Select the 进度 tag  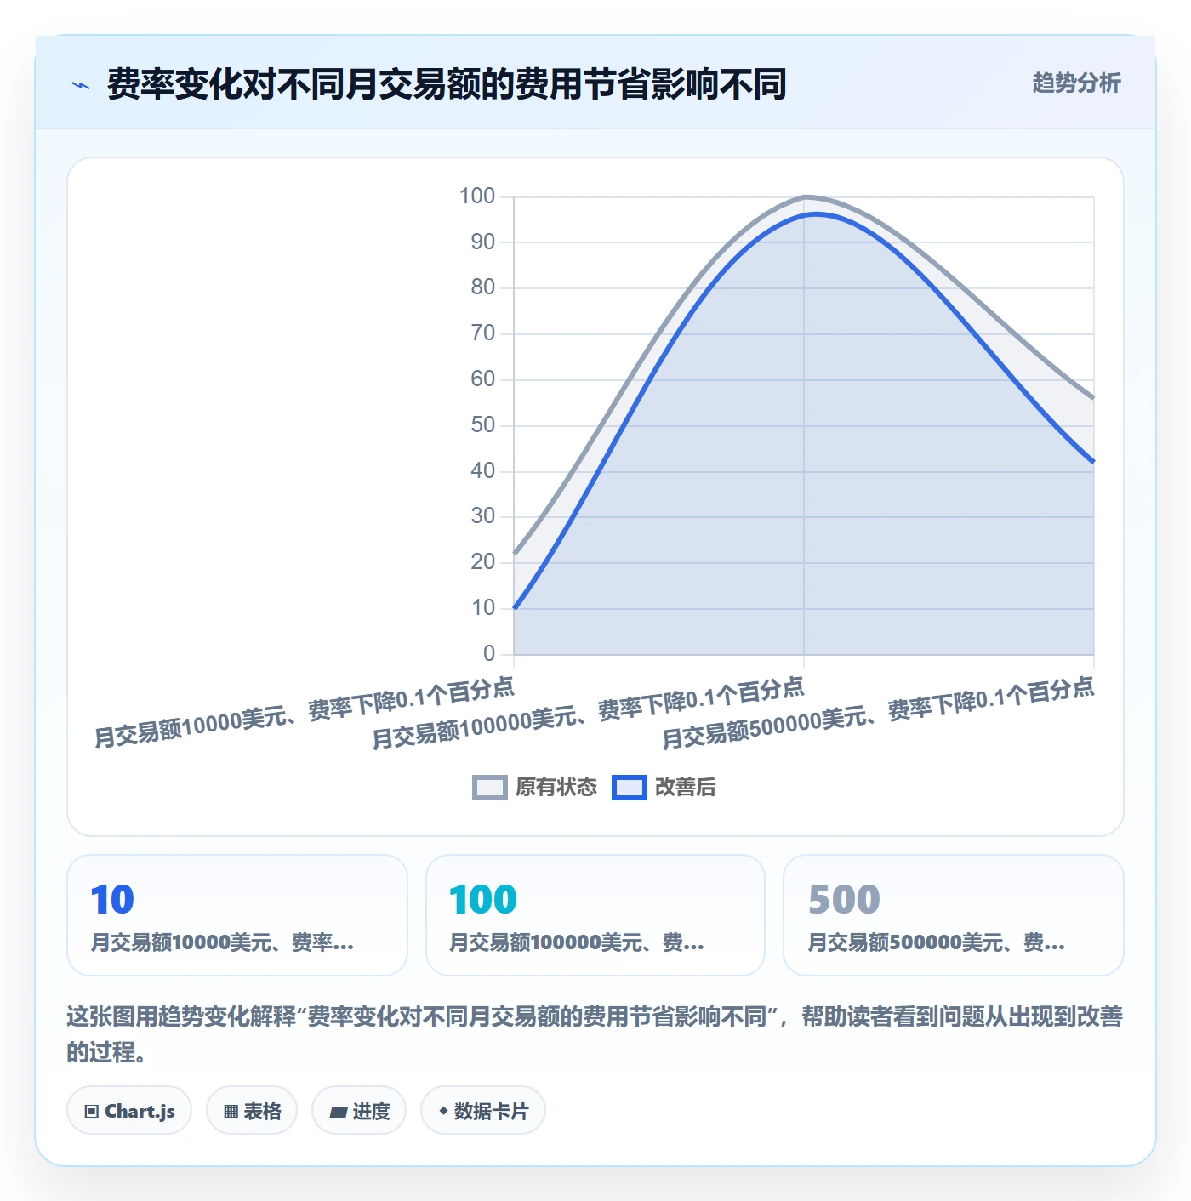(359, 1110)
